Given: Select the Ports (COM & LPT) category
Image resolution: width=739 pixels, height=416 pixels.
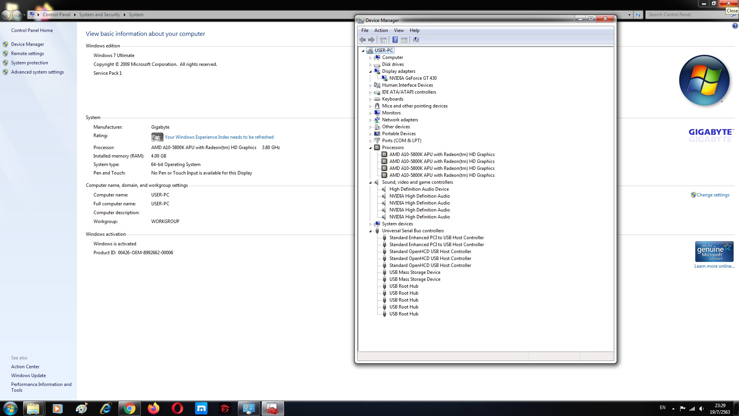Looking at the screenshot, I should click(x=401, y=141).
